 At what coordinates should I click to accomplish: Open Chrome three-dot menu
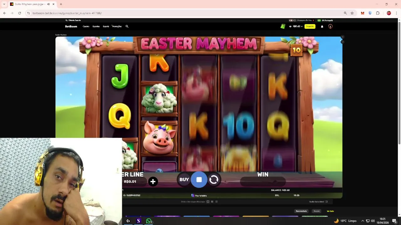coord(396,13)
